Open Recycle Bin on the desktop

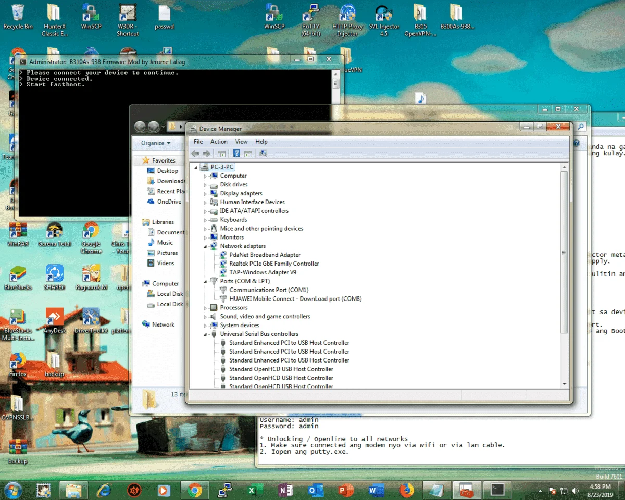(18, 17)
